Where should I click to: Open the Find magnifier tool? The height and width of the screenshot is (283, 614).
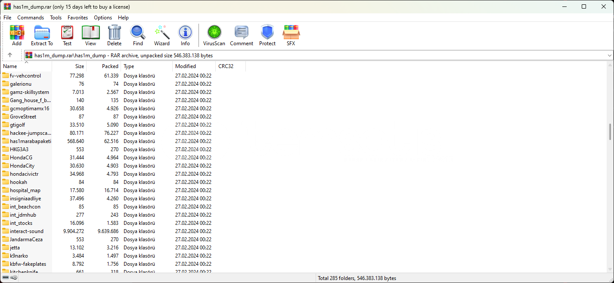tap(138, 34)
